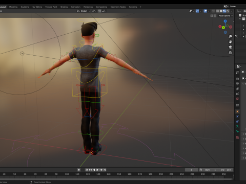This screenshot has height=184, width=246.
Task: Open the green Armature data properties tab
Action: coord(237,126)
